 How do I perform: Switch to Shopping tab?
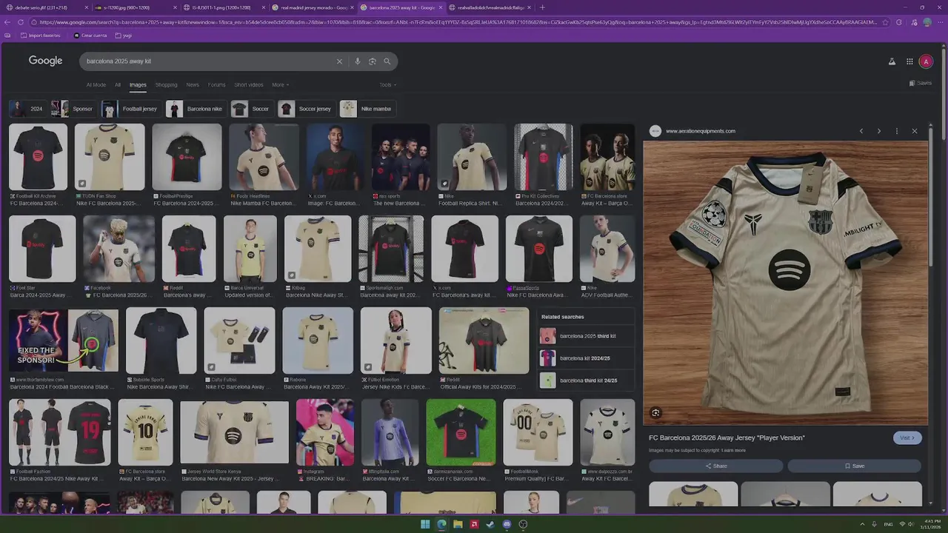click(x=166, y=85)
